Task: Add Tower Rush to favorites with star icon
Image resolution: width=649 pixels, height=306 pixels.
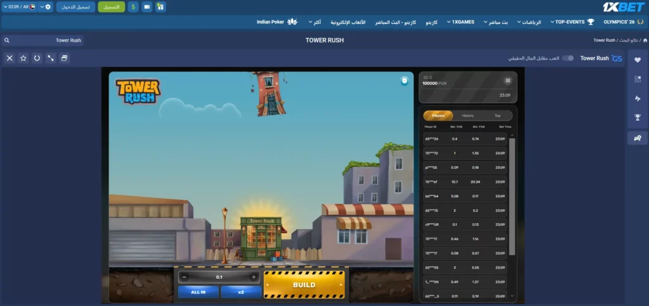Action: [23, 58]
